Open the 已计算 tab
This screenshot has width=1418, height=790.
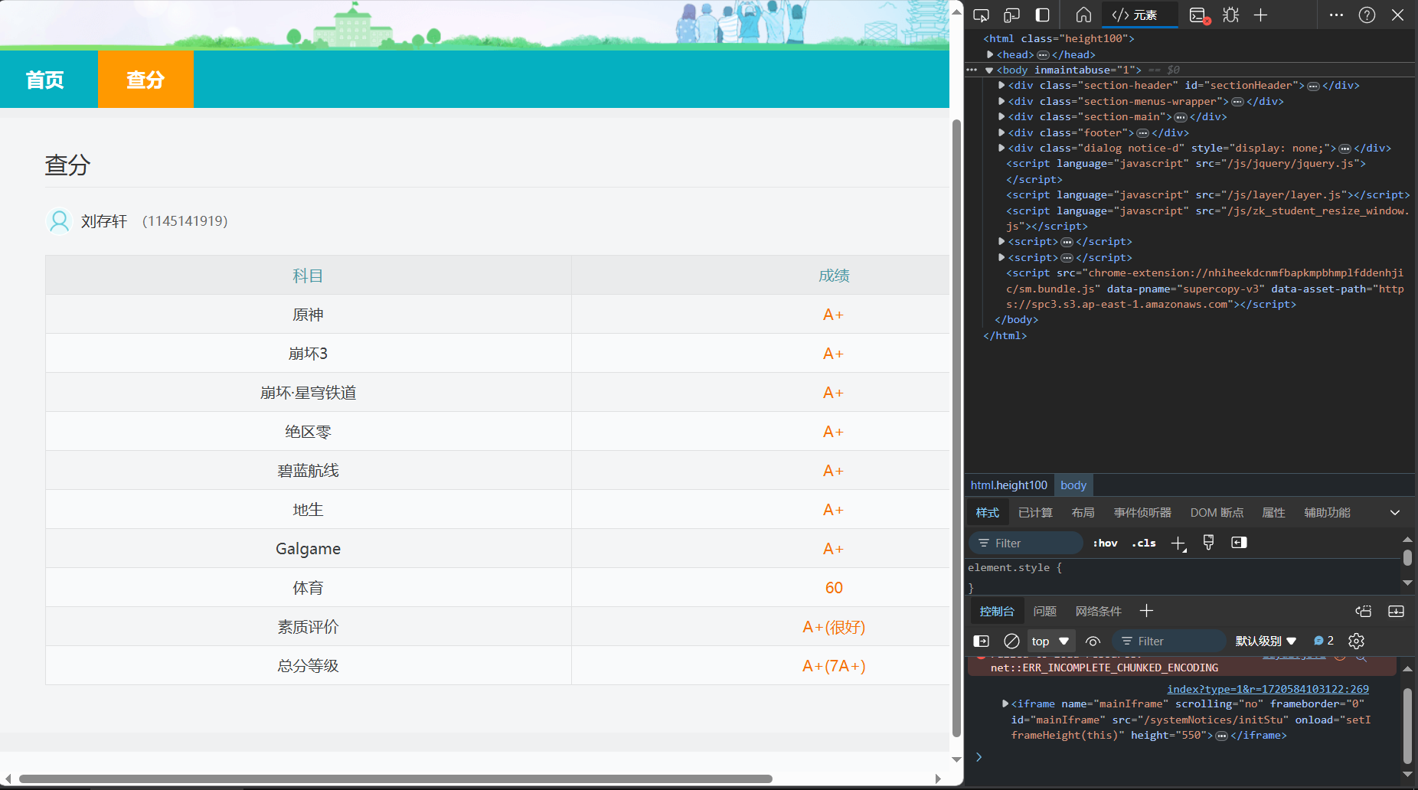1035,513
